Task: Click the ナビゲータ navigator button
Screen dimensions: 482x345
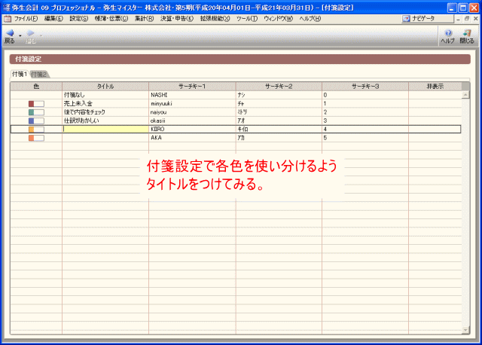Action: pyautogui.click(x=427, y=19)
